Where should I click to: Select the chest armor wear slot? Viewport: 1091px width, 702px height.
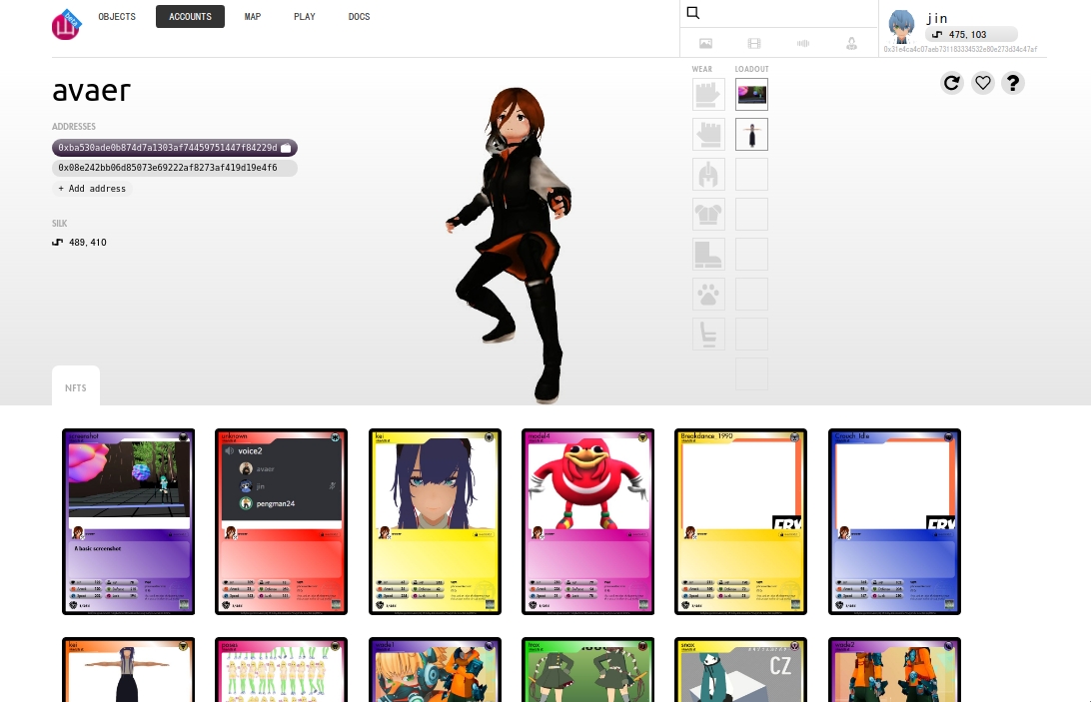[x=708, y=215]
